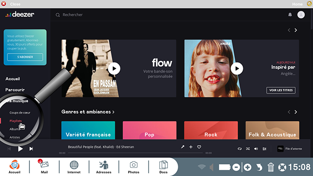Favorite the track with the heart icon
The height and width of the screenshot is (176, 313).
click(x=199, y=147)
